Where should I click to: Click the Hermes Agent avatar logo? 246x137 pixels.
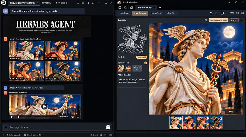coord(4,3)
